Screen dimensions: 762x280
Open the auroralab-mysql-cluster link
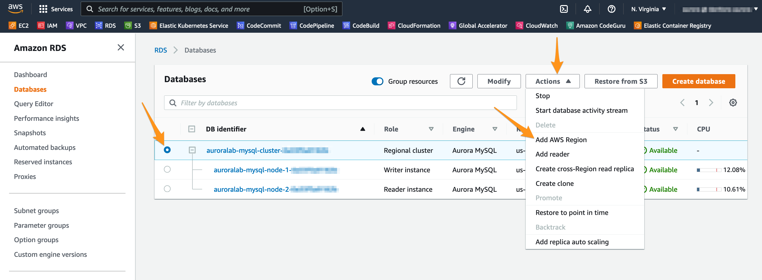click(x=267, y=150)
